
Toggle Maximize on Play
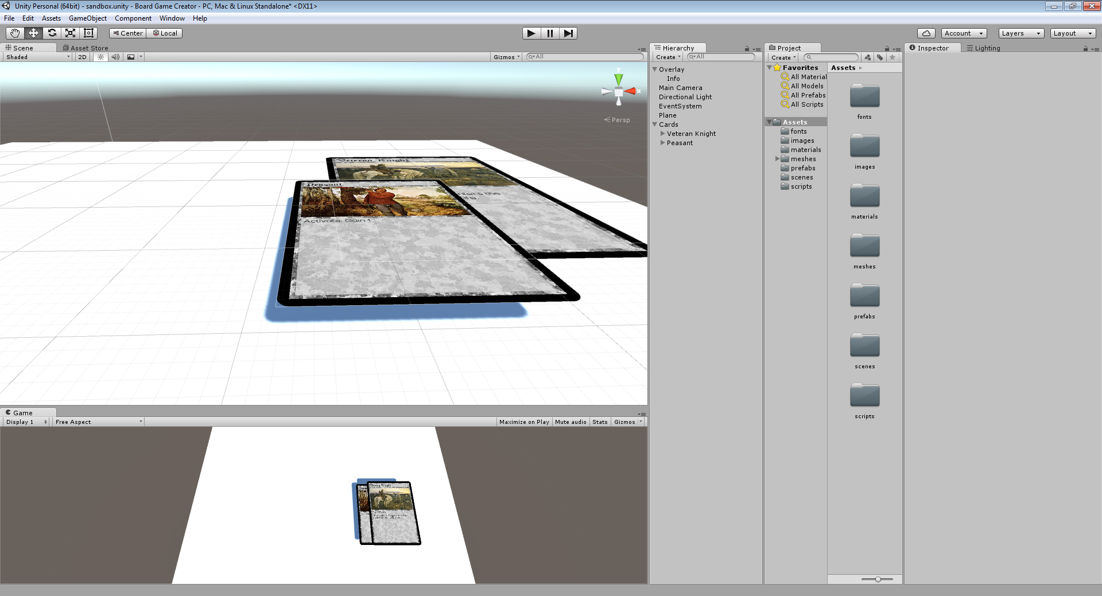[x=524, y=422]
